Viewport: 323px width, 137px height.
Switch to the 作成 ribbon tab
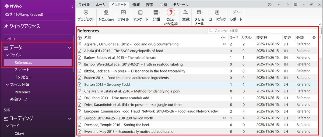(136, 5)
